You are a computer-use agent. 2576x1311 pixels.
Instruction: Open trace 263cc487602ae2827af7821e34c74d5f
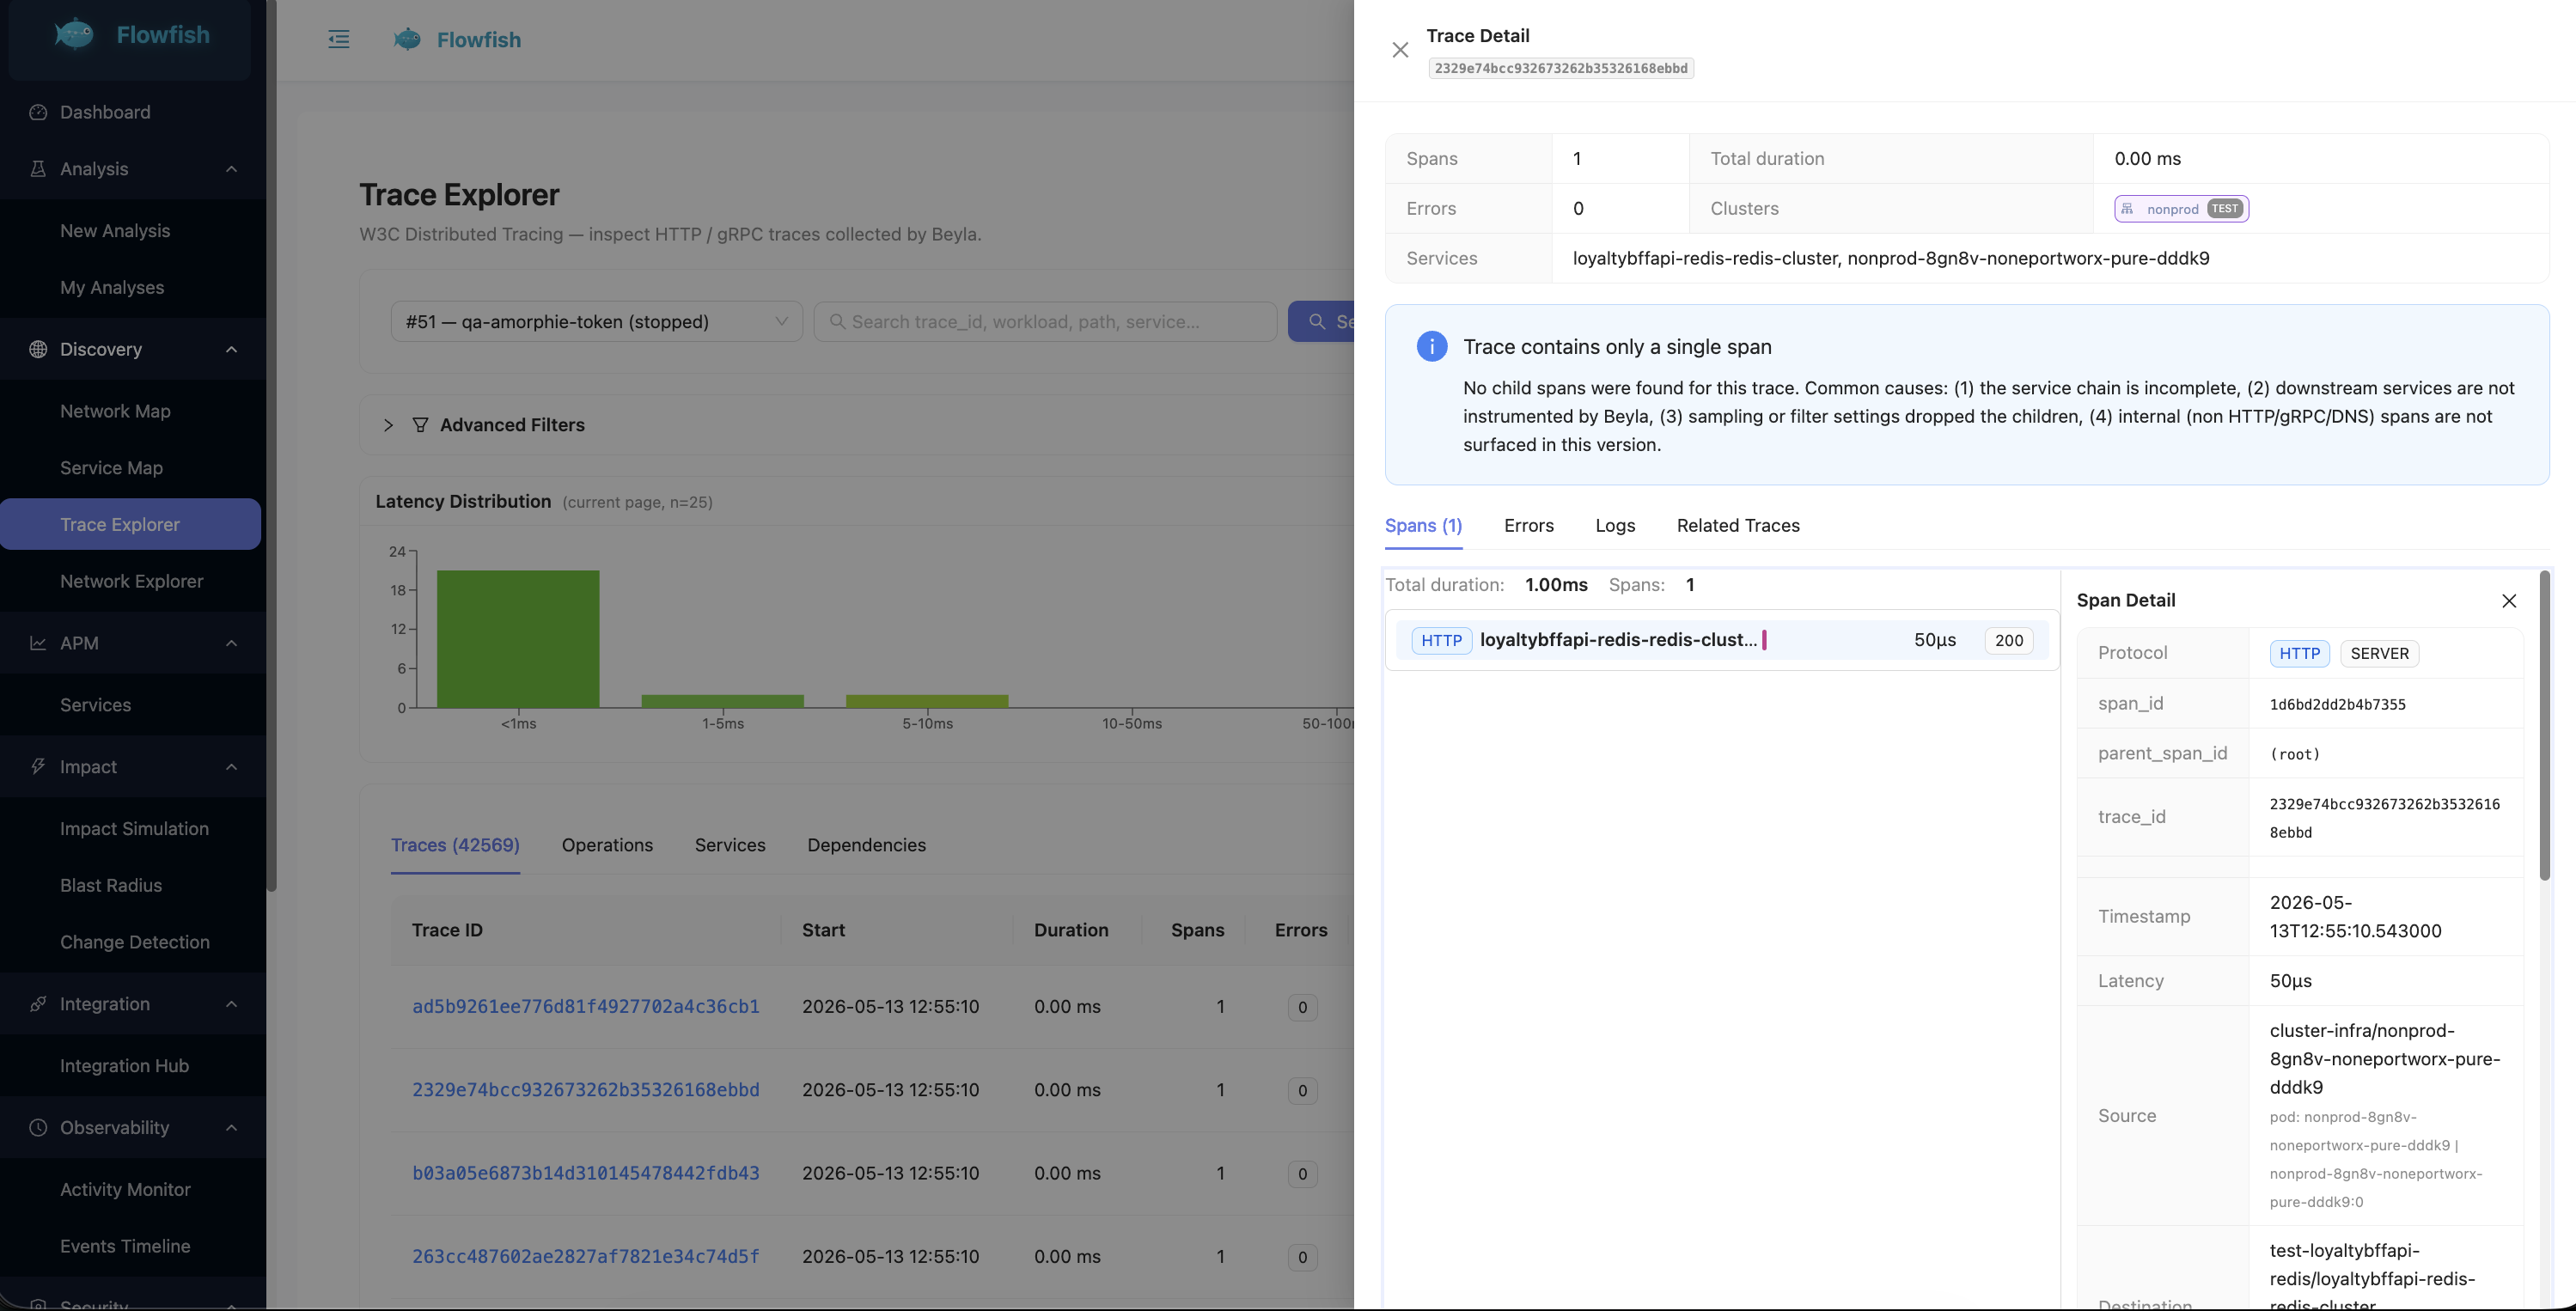[586, 1257]
